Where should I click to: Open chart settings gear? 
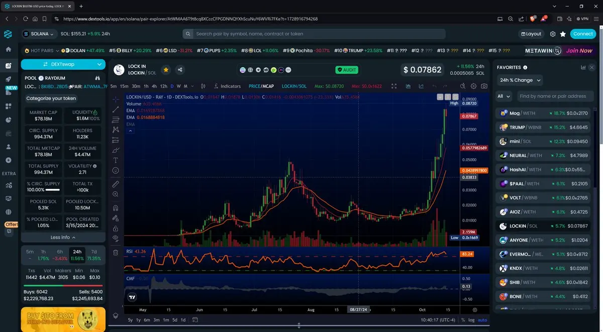473,86
